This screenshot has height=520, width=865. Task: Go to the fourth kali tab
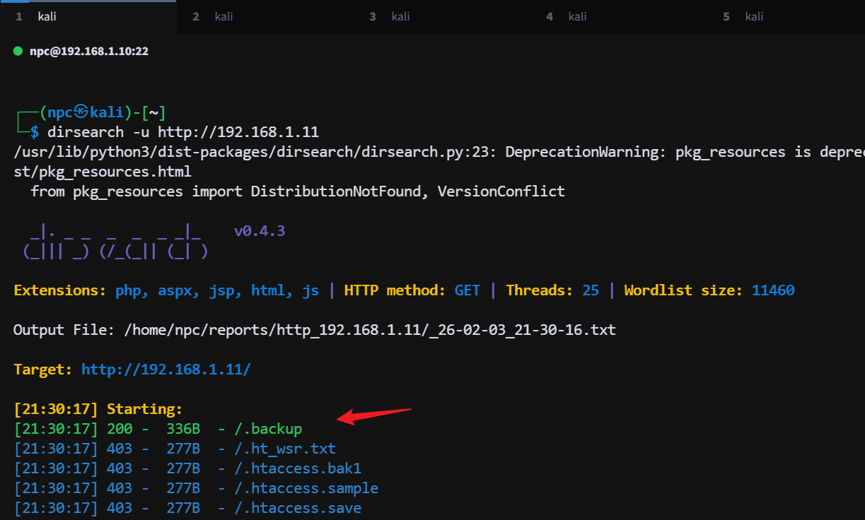pyautogui.click(x=577, y=17)
